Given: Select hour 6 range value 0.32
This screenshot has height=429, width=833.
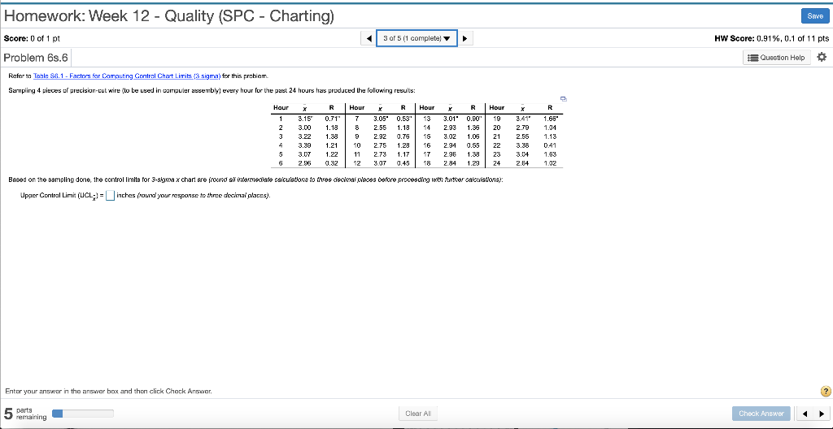Looking at the screenshot, I should [x=331, y=163].
